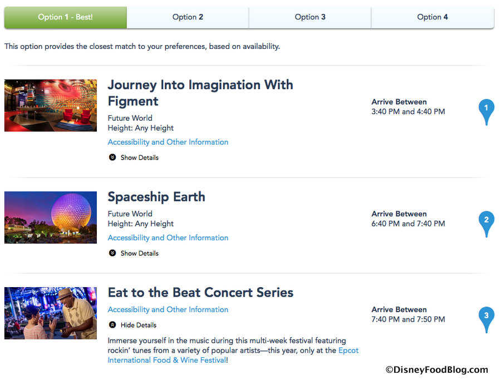Click chevron icon beside Figment Show Details
Screen dimensions: 501x385
tap(112, 157)
